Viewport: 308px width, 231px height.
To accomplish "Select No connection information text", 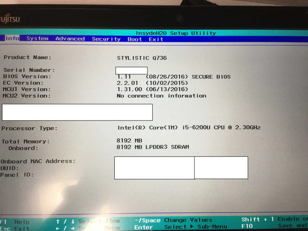I will 161,95.
